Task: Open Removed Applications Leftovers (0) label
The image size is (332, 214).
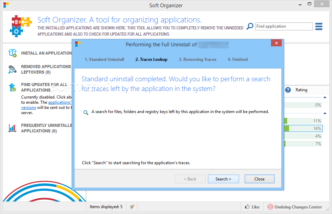Action: click(46, 69)
